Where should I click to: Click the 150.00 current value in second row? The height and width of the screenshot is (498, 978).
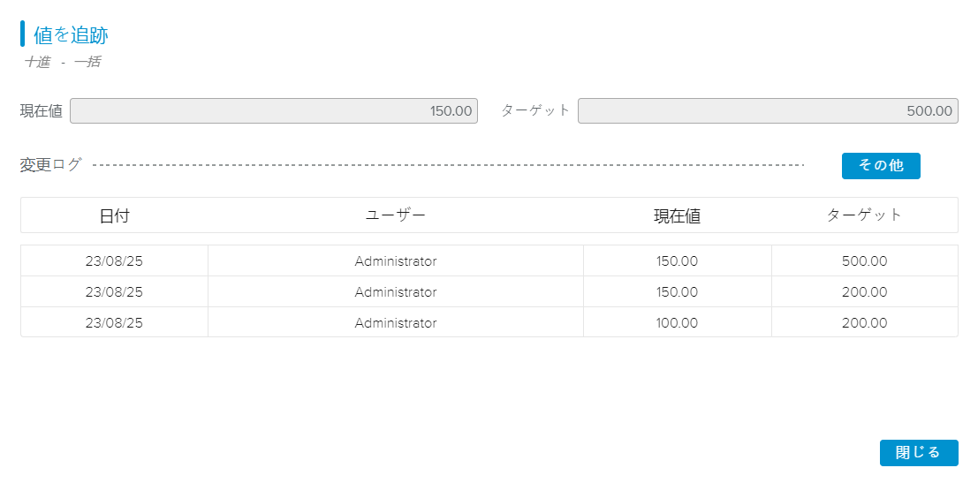click(x=677, y=292)
